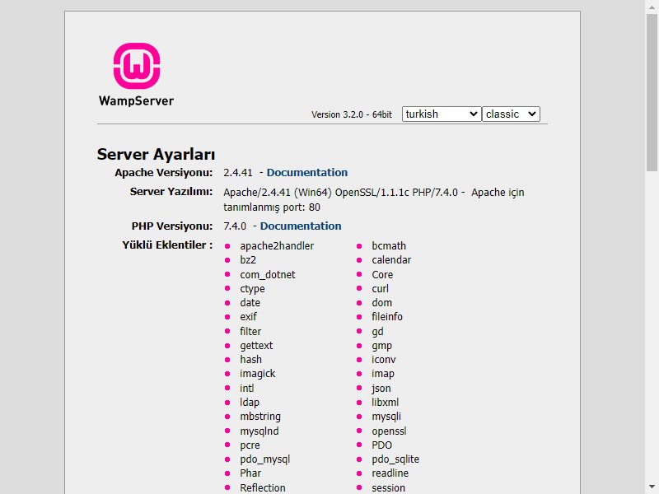659x494 pixels.
Task: Click the intl extension
Action: click(x=246, y=388)
